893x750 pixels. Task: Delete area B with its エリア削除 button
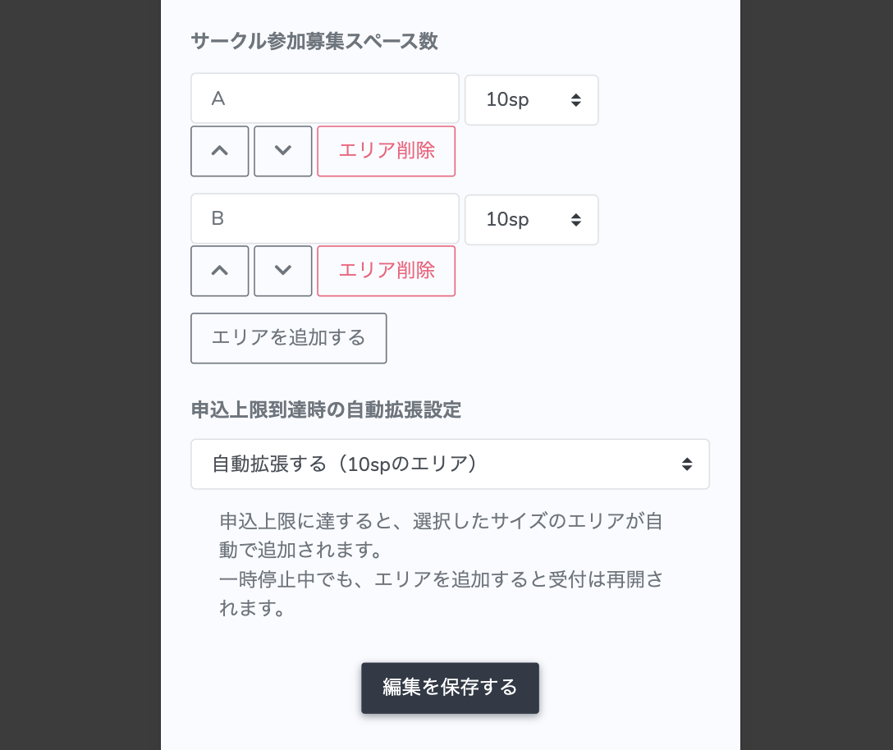click(386, 271)
